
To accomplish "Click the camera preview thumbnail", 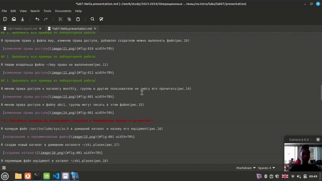I will click(303, 157).
